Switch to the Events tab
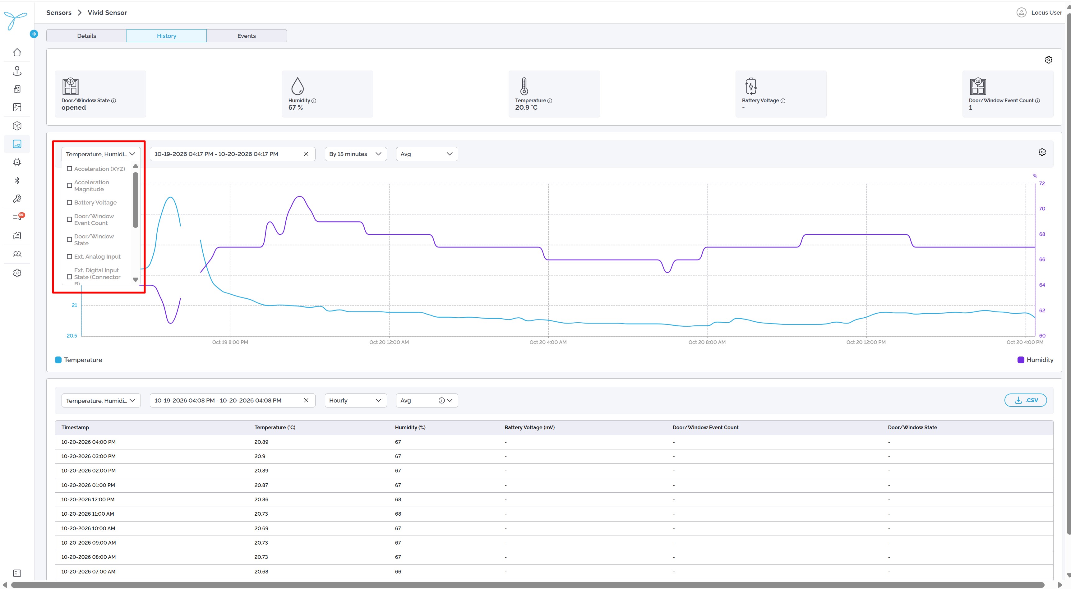 [x=247, y=36]
